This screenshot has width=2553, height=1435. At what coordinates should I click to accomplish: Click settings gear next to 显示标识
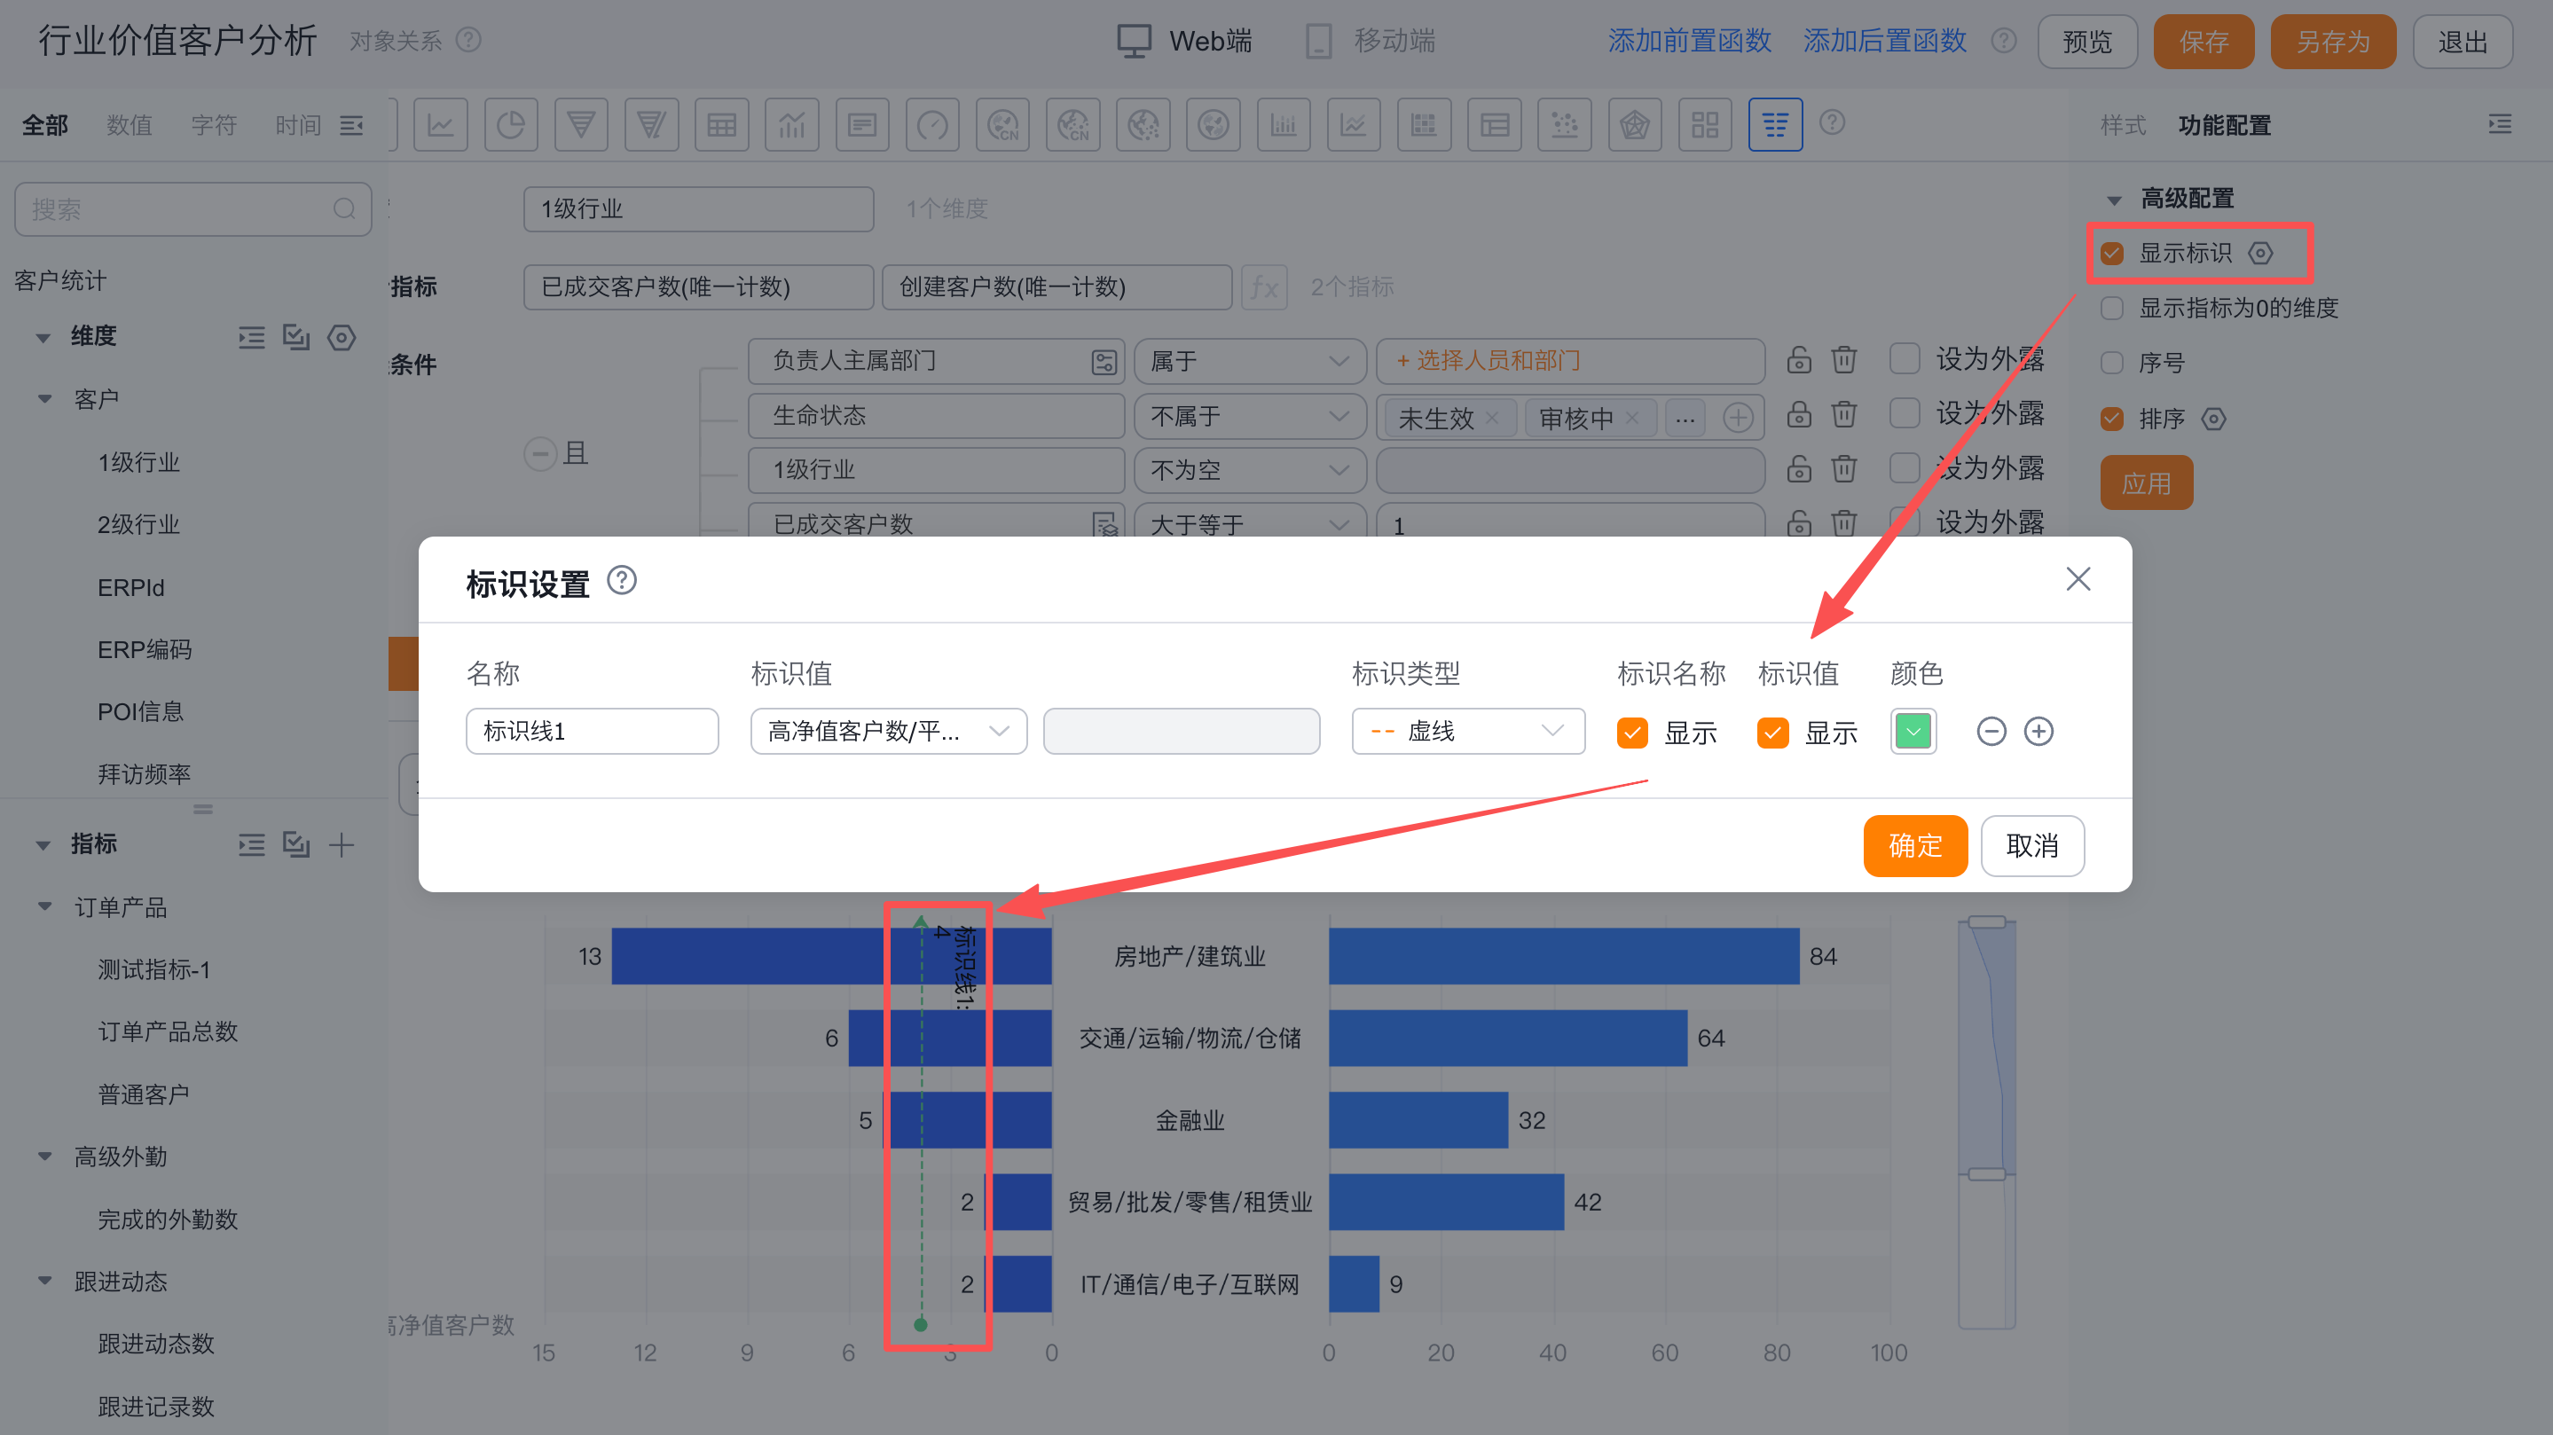pyautogui.click(x=2260, y=253)
